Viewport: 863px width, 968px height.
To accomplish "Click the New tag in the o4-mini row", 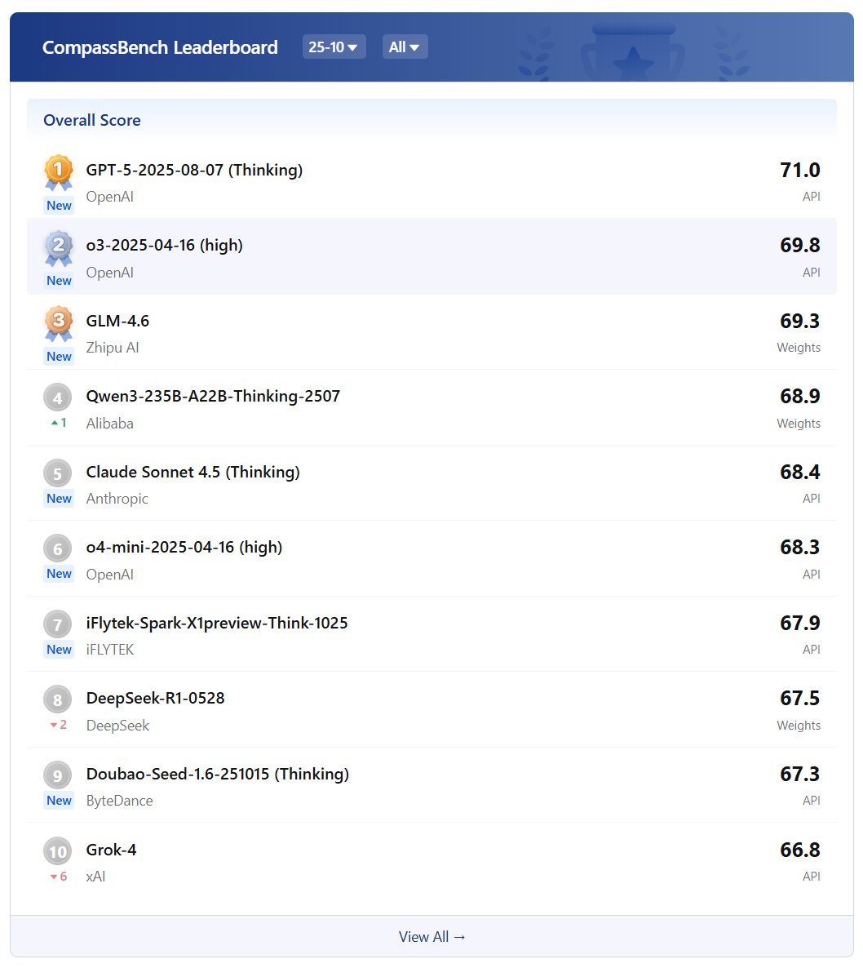I will 60,574.
